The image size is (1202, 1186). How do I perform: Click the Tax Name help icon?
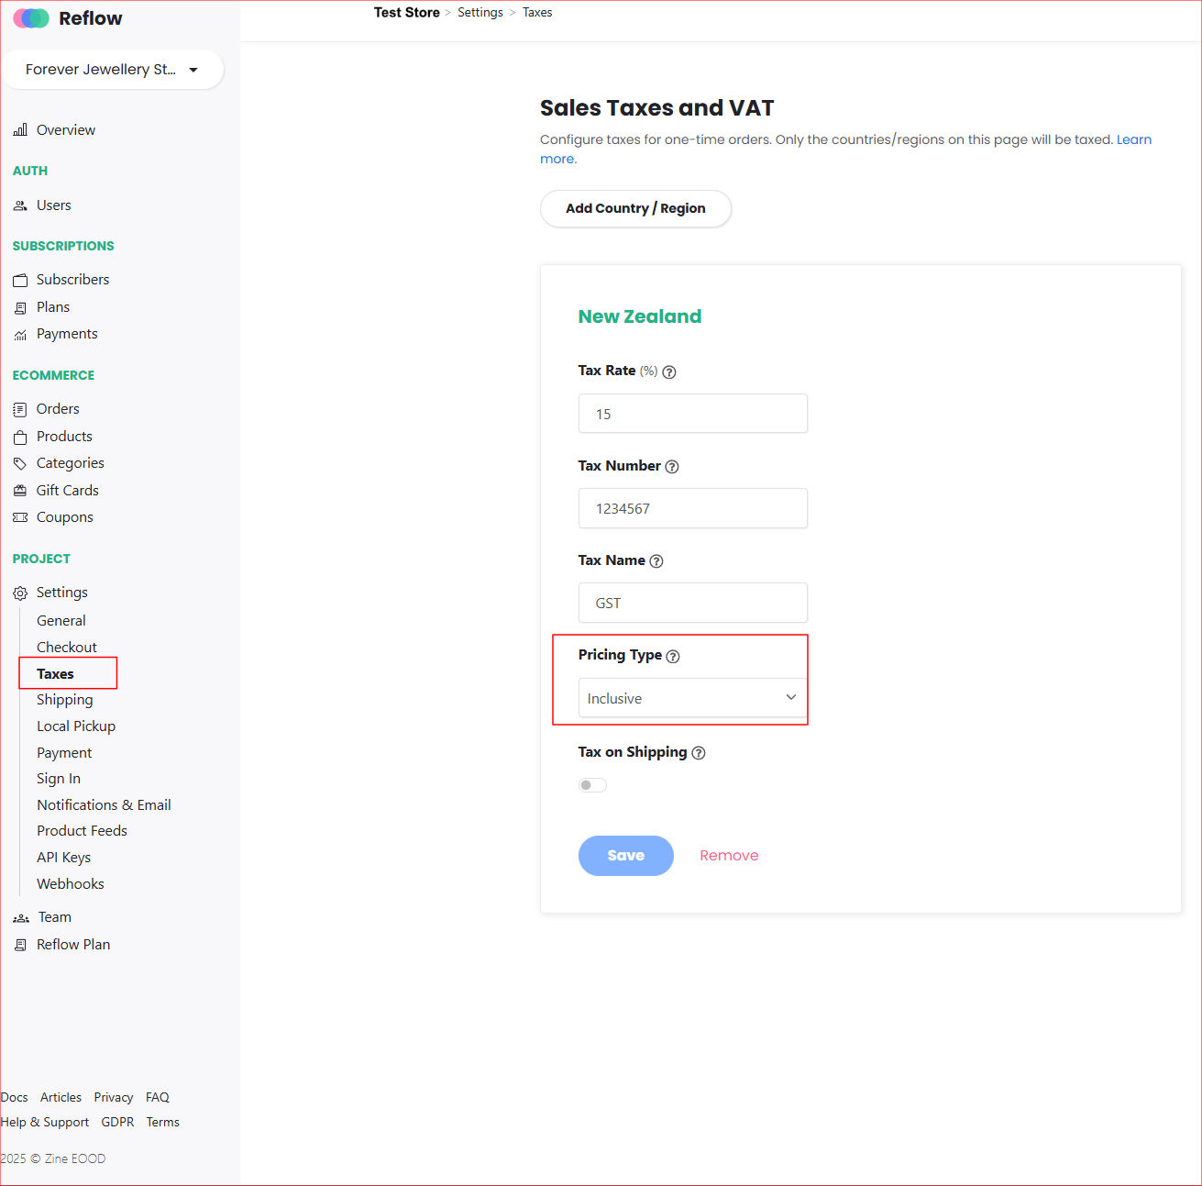pyautogui.click(x=656, y=561)
